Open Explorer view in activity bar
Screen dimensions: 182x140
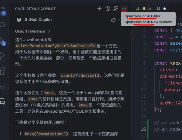click(x=2, y=11)
